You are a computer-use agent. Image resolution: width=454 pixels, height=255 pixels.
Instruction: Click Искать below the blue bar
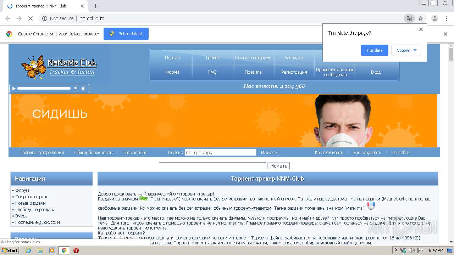point(279,166)
